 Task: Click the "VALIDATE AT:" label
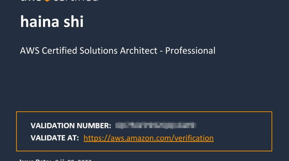coord(55,138)
